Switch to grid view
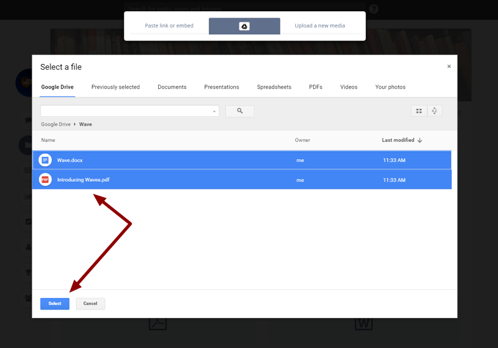The height and width of the screenshot is (348, 498). [x=419, y=111]
